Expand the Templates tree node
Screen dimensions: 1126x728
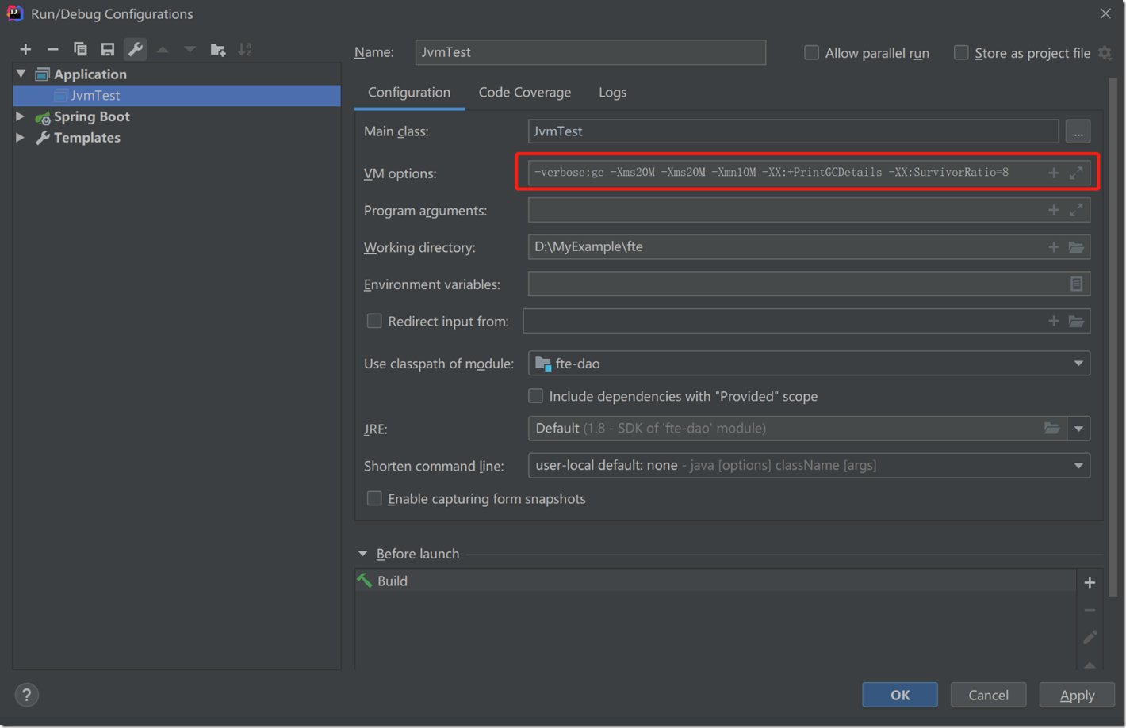click(21, 138)
